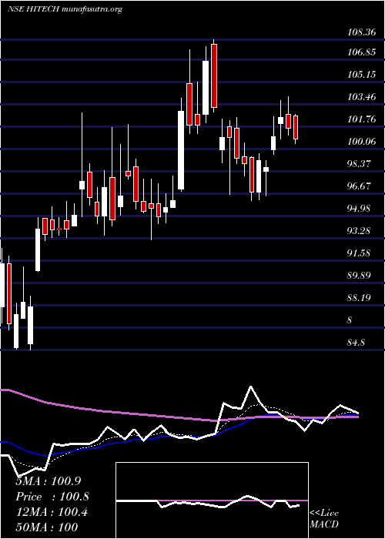Click the 96.67 price label
The height and width of the screenshot is (539, 385).
(x=360, y=186)
